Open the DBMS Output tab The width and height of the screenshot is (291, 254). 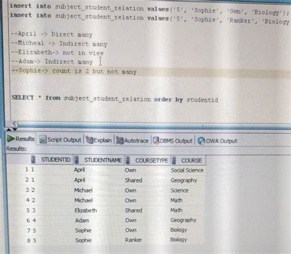[x=173, y=141]
